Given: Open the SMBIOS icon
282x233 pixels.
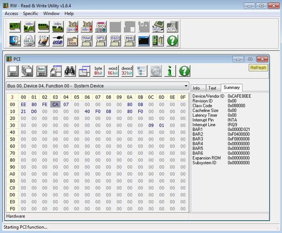Looking at the screenshot, I should [x=72, y=41].
